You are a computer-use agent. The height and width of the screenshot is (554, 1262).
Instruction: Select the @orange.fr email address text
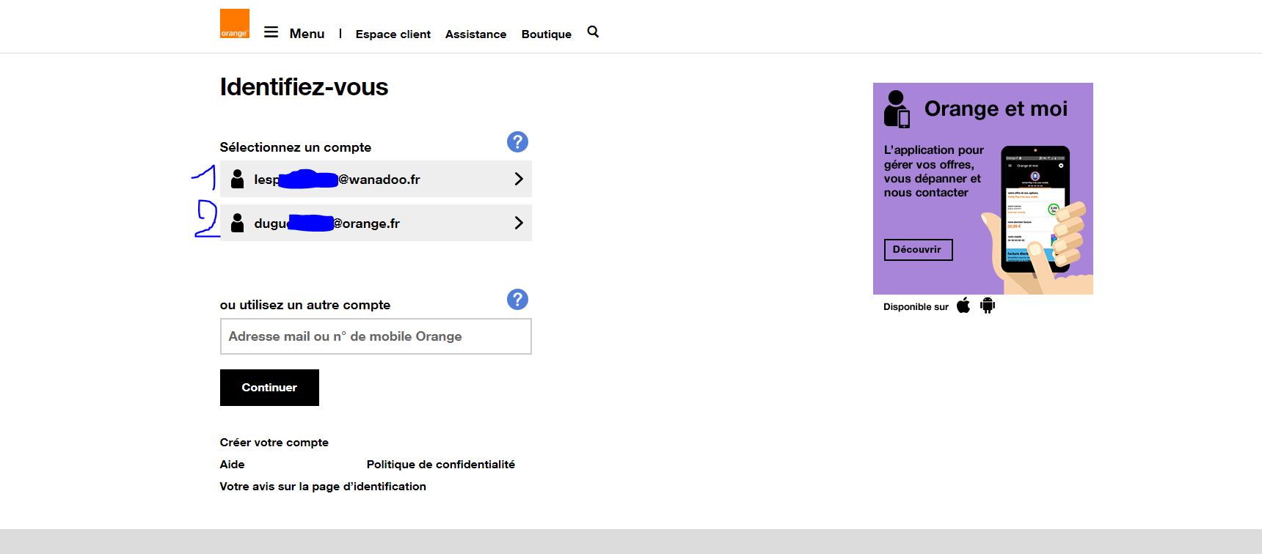(x=327, y=224)
